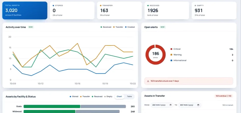Screen dimensions: 241x113
Task: Click '163 in transit' text
Action: (x=228, y=105)
